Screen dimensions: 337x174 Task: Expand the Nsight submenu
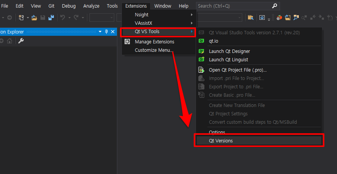tap(159, 15)
